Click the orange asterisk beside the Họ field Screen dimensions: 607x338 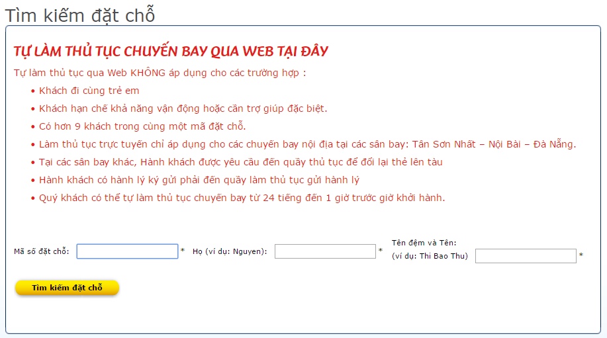pos(381,251)
